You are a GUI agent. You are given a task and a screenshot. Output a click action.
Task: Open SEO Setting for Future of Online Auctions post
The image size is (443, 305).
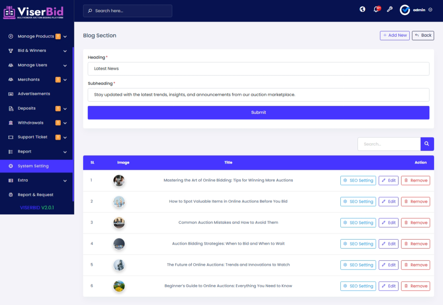358,265
